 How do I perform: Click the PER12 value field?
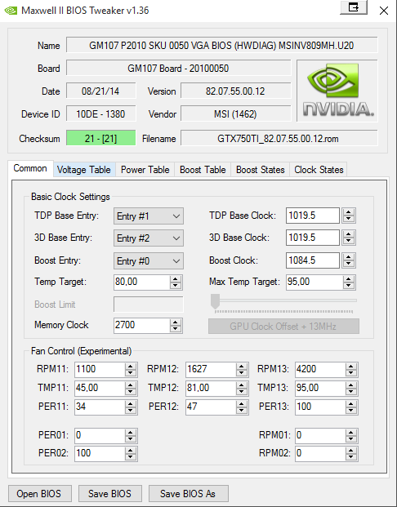click(211, 407)
